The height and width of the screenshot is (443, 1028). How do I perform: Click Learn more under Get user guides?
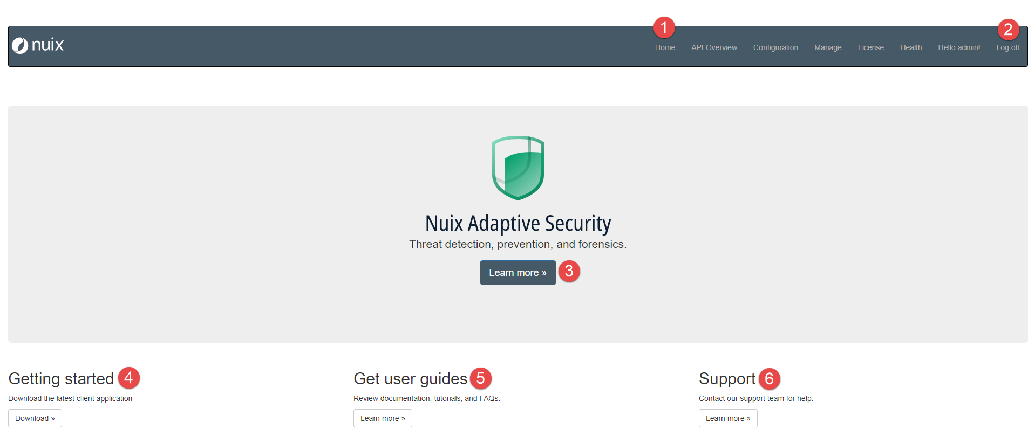(x=383, y=418)
